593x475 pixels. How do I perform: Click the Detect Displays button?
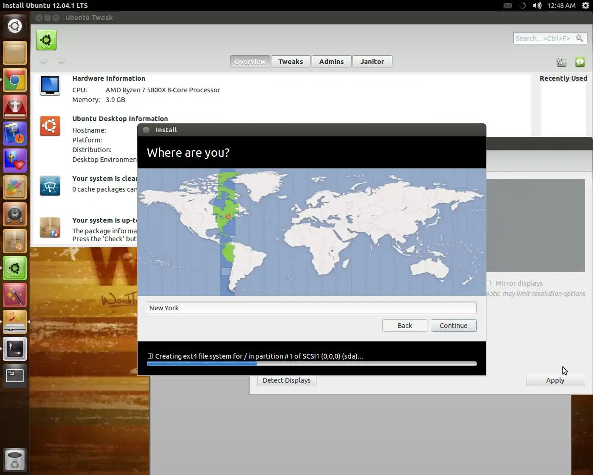[x=286, y=380]
